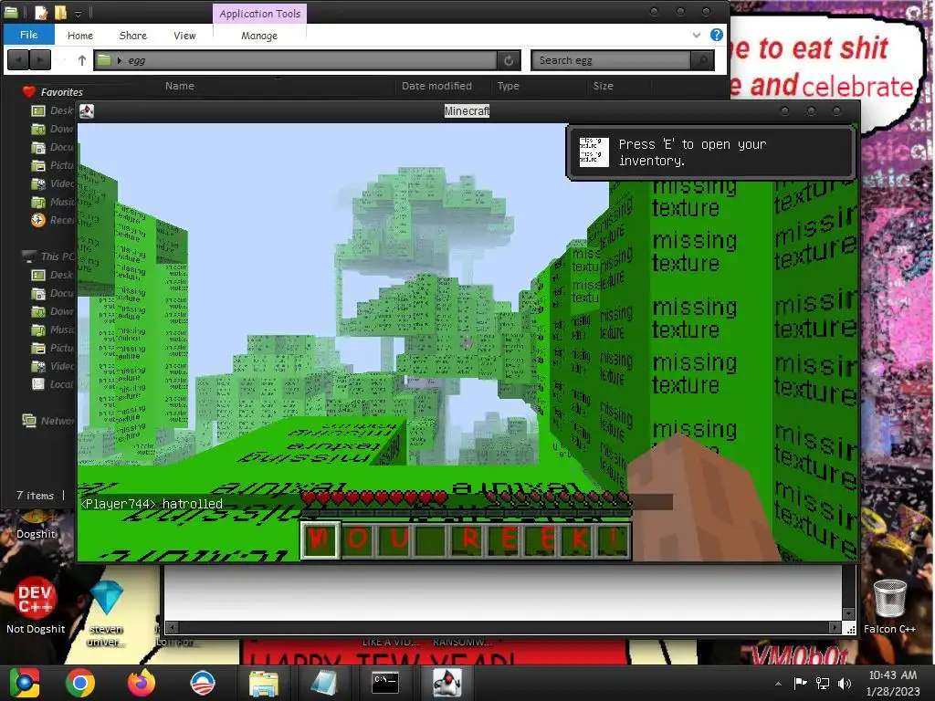The image size is (935, 701).
Task: Sort files by Date modified column
Action: coord(436,86)
